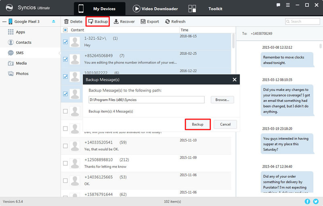Open the feedback chat bubble icon
Screen dimensions: 323x206
pyautogui.click(x=278, y=5)
